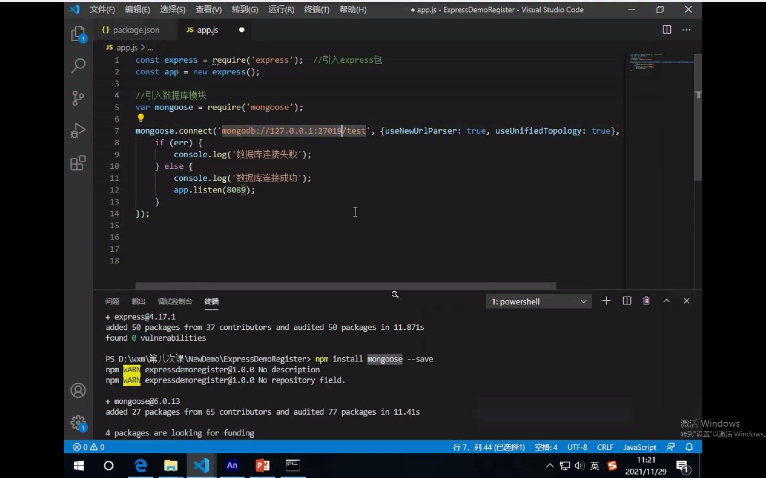Click VS Code logo in title bar
This screenshot has height=478, width=766.
tap(74, 9)
